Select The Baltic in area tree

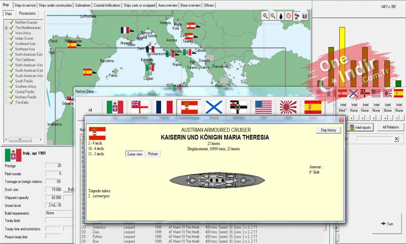point(22,103)
